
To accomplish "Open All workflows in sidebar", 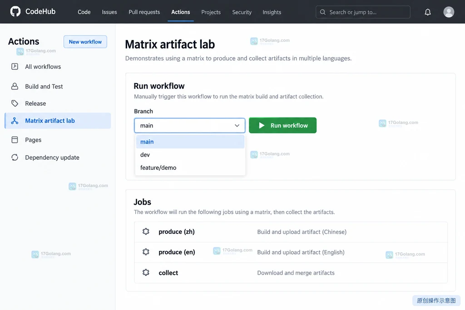I will [x=58, y=66].
